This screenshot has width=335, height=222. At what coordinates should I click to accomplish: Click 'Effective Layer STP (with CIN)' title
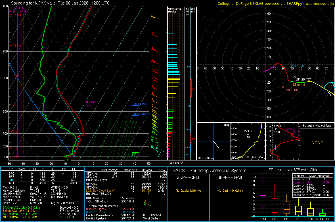click(292, 170)
